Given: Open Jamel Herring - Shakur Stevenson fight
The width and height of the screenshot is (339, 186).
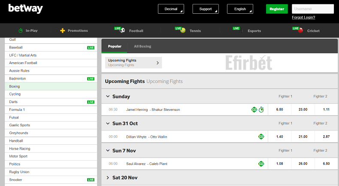Looking at the screenshot, I should coord(153,110).
